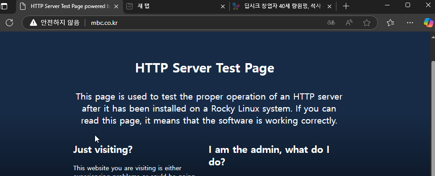Close the browser window

(x=428, y=5)
